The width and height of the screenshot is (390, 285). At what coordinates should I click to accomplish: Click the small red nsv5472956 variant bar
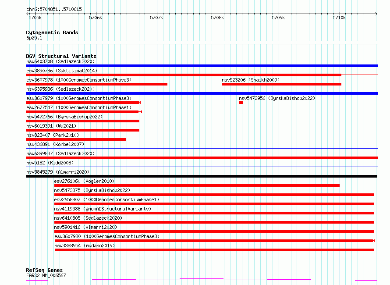(241, 103)
